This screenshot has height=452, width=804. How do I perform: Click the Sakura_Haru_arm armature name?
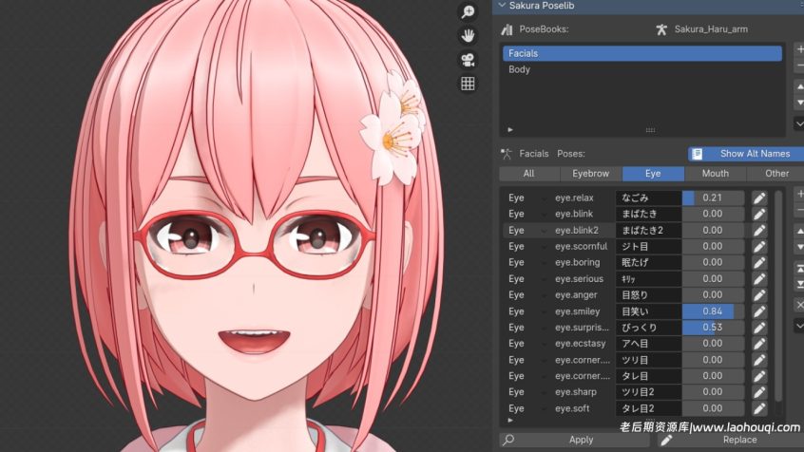click(x=711, y=29)
